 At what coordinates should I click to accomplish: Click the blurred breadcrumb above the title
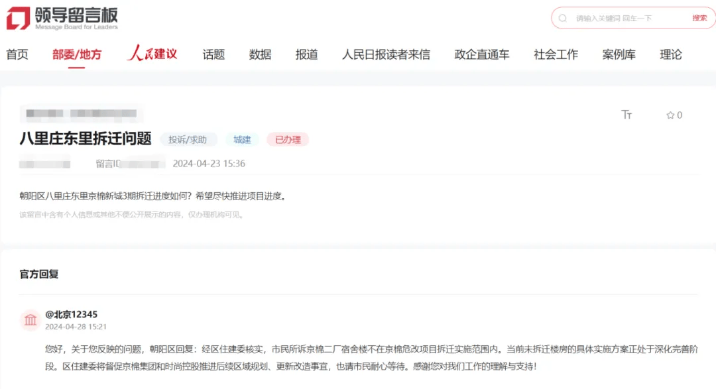(82, 113)
